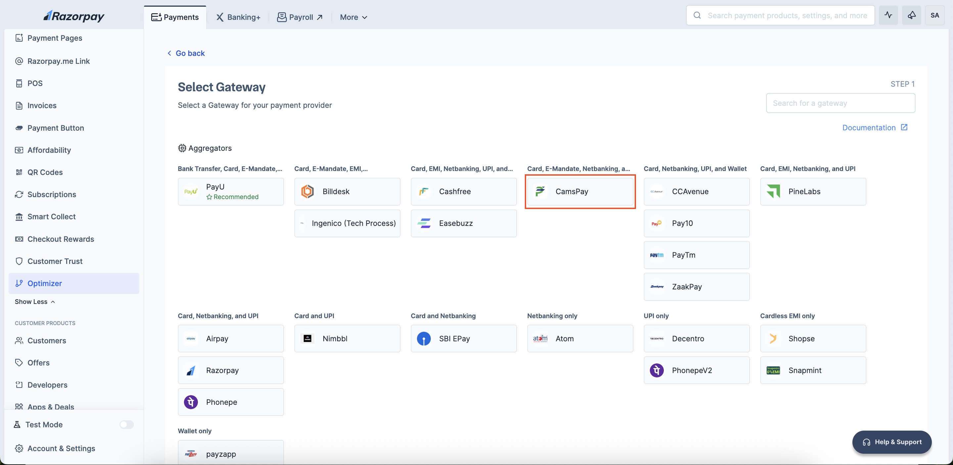This screenshot has height=465, width=953.
Task: Toggle the Test Mode switch
Action: 126,425
